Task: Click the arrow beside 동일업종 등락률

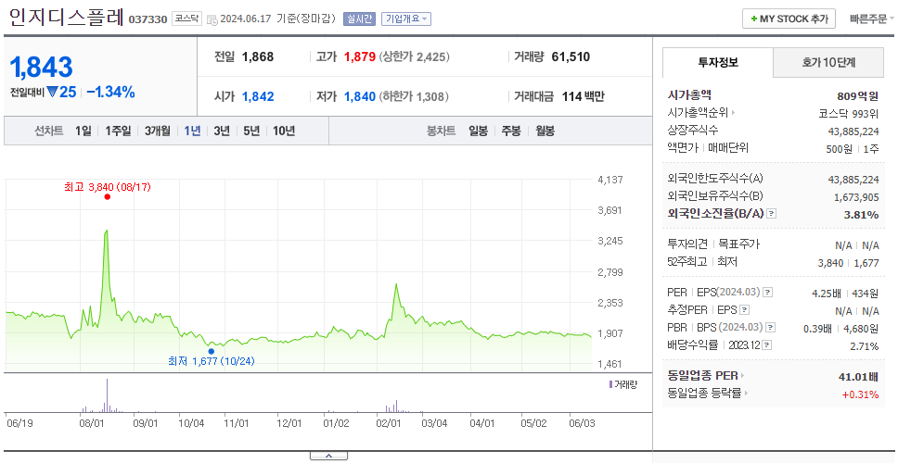Action: point(746,394)
